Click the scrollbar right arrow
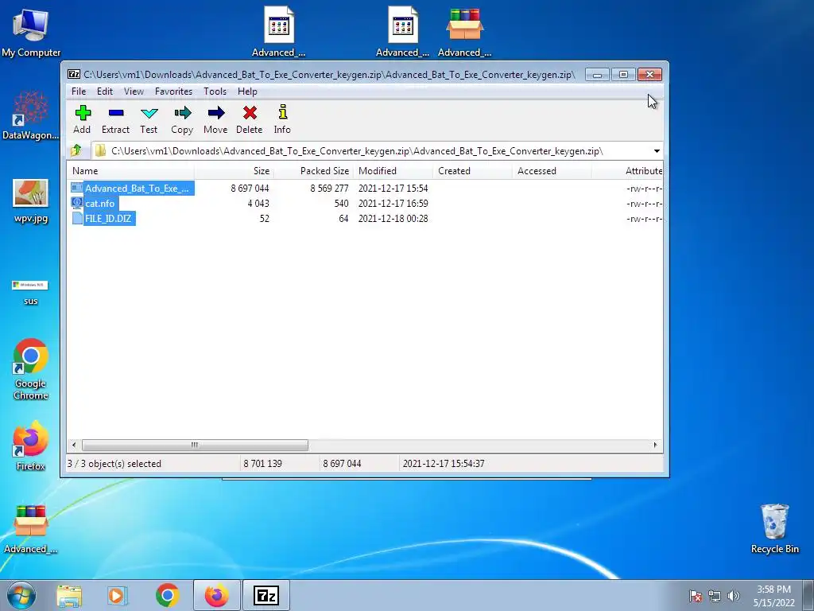Screen dimensions: 814x611 pyautogui.click(x=655, y=446)
